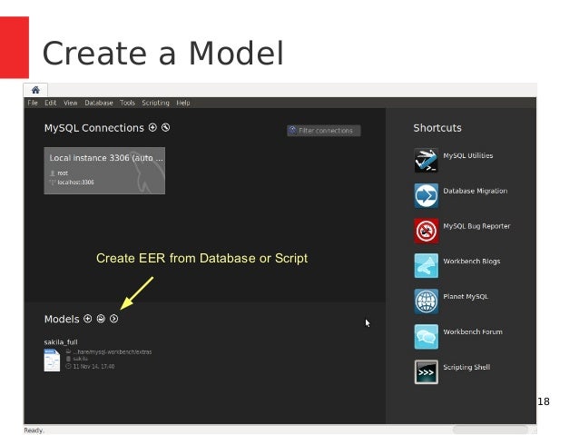This screenshot has width=579, height=435.
Task: Click the manage connections wrench icon
Action: coord(166,127)
